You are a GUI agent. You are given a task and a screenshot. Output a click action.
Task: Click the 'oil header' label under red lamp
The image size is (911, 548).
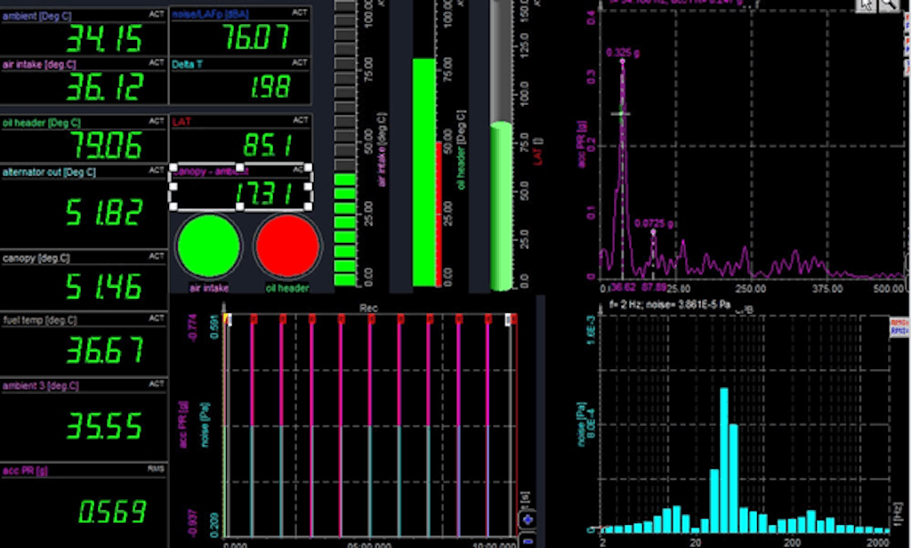(x=287, y=287)
